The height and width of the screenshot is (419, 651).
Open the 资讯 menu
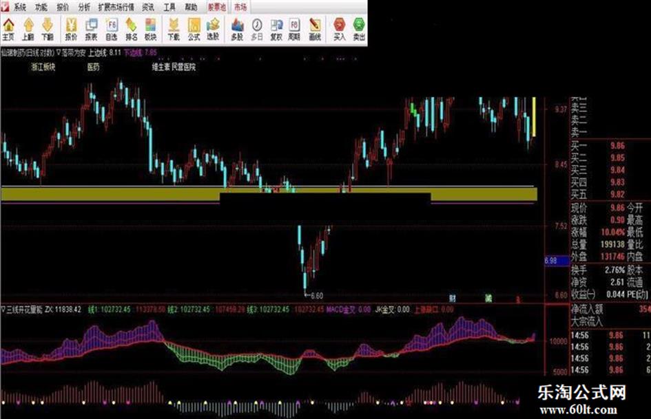pos(148,7)
